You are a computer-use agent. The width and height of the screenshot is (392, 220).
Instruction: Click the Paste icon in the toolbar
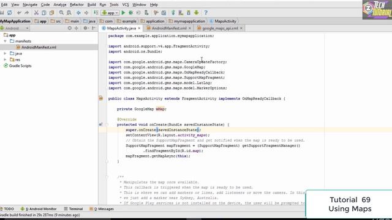[x=51, y=13]
